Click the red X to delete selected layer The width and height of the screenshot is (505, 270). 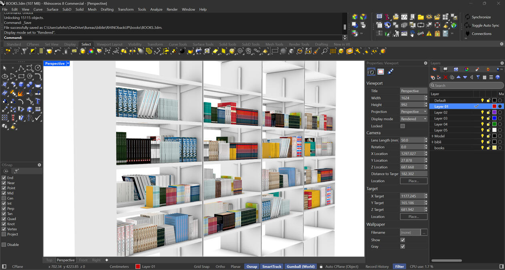445,77
